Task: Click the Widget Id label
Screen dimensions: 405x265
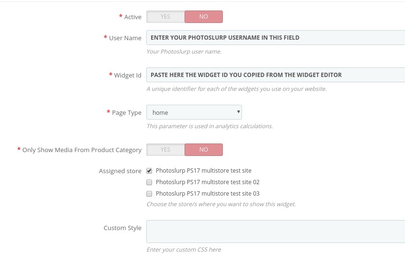Action: coord(128,76)
